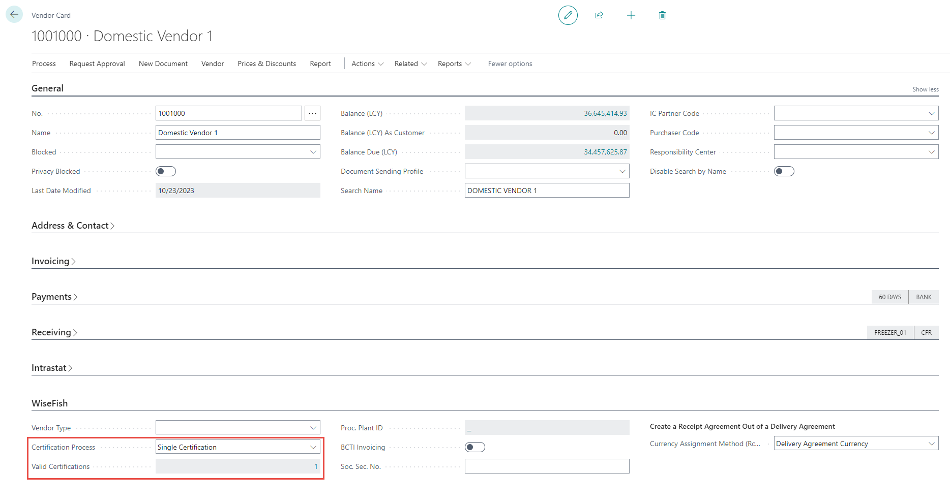
Task: Enable Disable Search by Name toggle
Action: point(784,171)
